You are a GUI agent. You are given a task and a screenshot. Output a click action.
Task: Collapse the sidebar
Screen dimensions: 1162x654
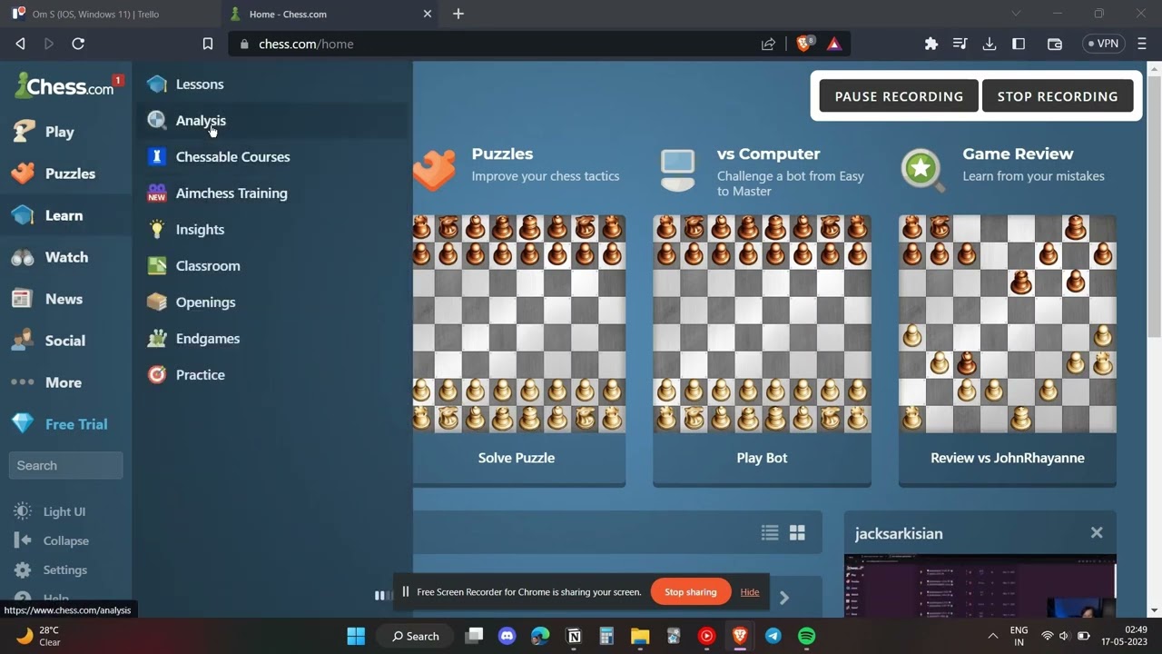(65, 540)
